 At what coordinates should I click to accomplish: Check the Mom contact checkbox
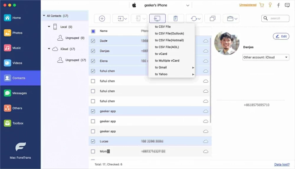(93, 151)
